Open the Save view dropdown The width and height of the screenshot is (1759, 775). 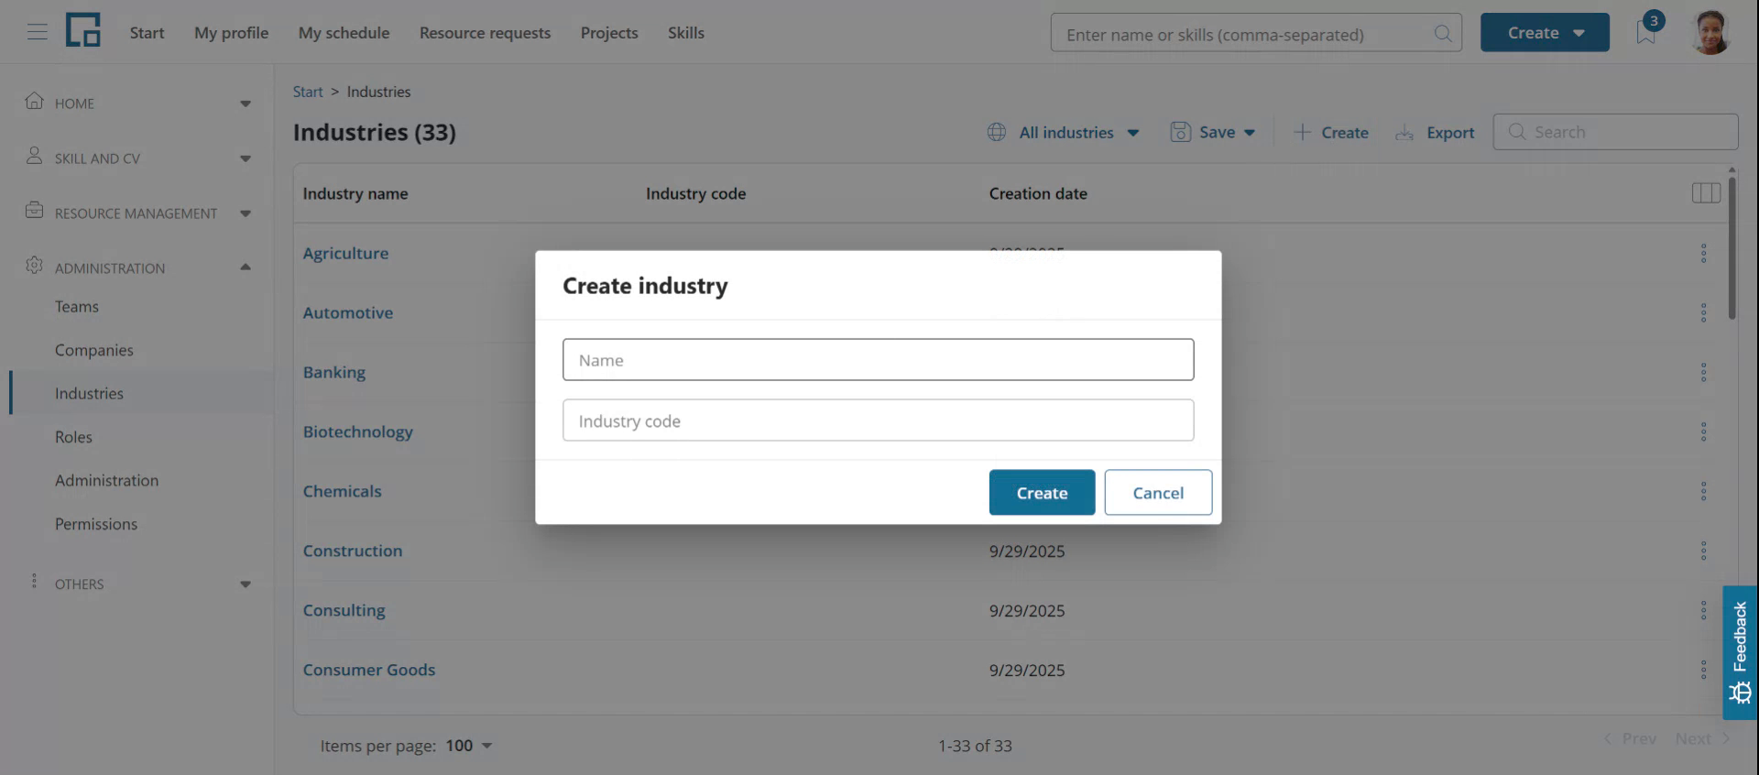(x=1213, y=132)
